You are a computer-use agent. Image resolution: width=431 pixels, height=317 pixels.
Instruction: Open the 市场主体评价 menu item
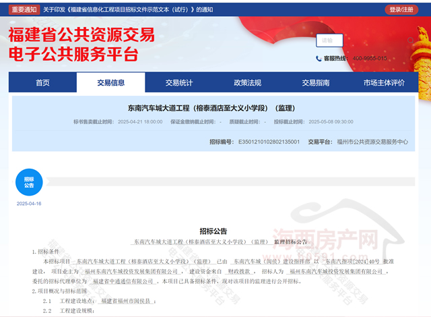(384, 83)
